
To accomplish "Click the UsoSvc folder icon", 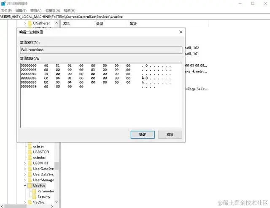I will [x=30, y=186].
